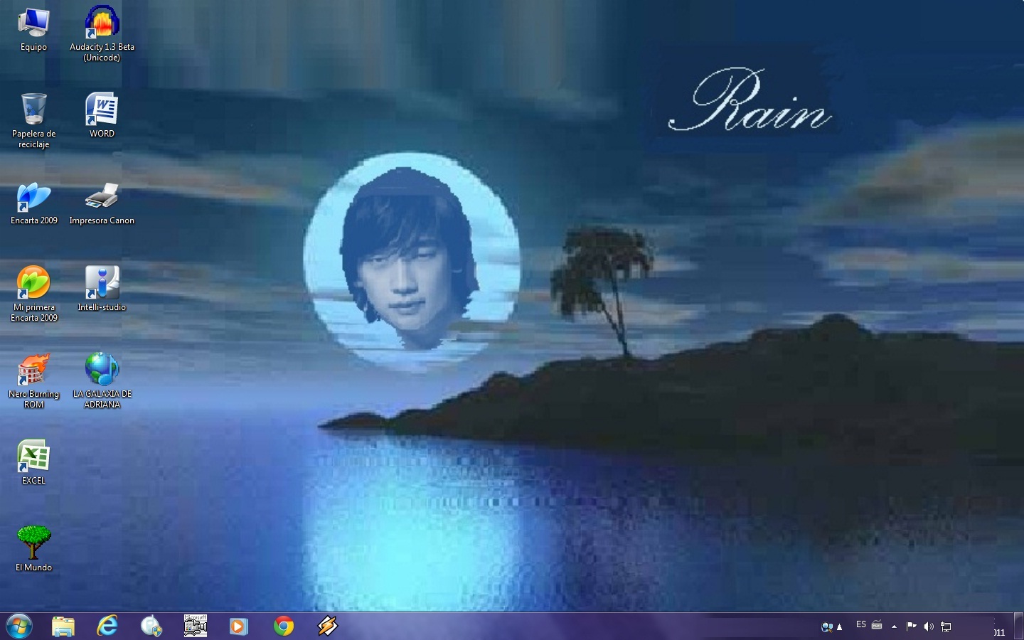Click LA GALAXIA DE ADRIANA icon

(102, 370)
